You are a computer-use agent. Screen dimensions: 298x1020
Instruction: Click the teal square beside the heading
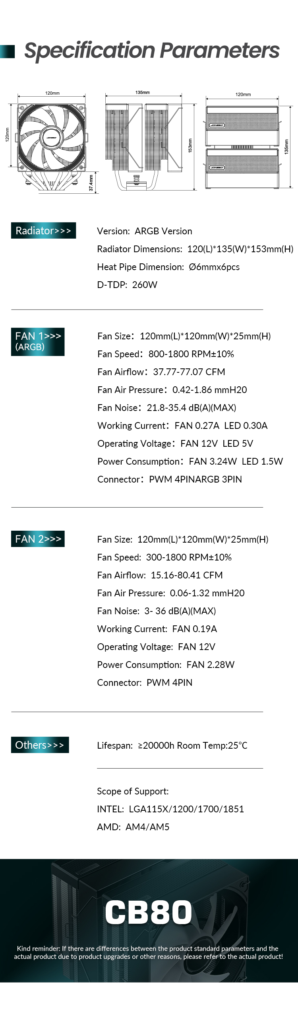pyautogui.click(x=7, y=51)
